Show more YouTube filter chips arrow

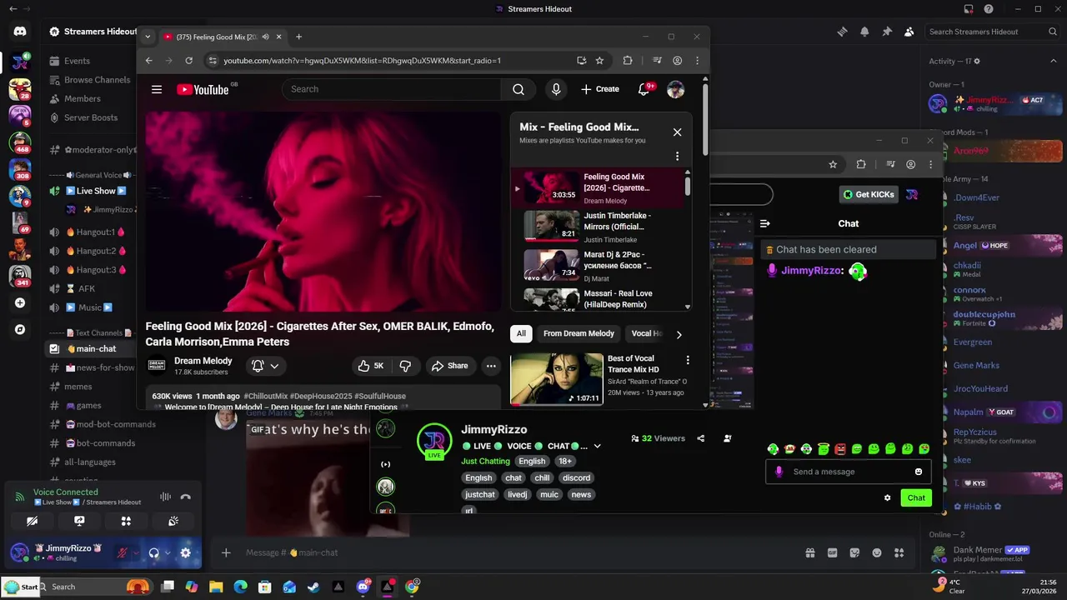[x=679, y=334]
